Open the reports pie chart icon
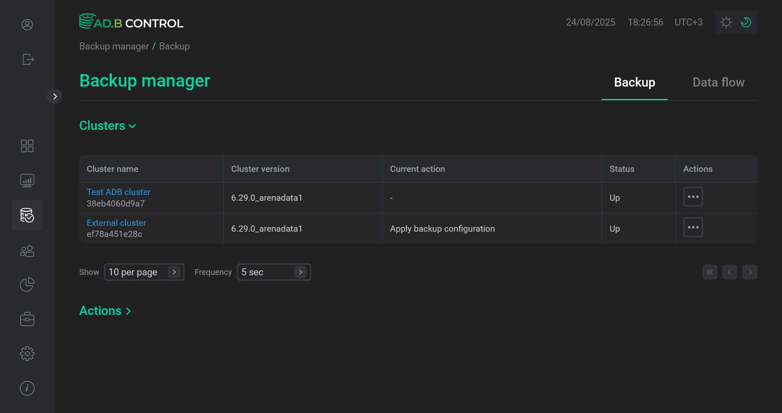Screen dimensions: 782x413 (27, 284)
